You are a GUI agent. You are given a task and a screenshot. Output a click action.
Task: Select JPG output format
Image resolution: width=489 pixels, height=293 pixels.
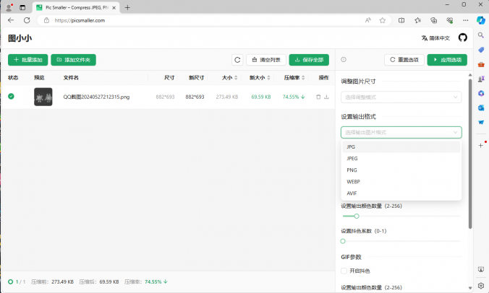tap(401, 146)
